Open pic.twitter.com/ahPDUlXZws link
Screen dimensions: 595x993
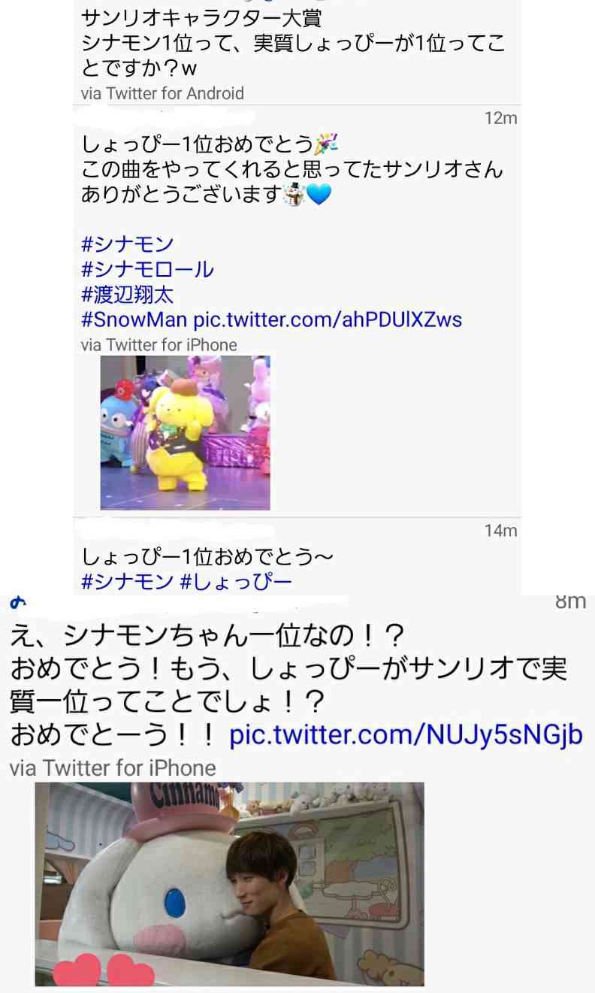[x=328, y=319]
